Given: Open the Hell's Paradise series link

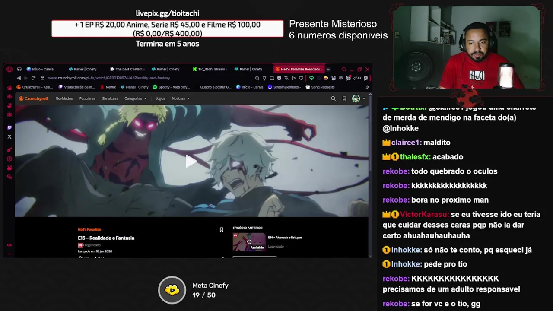Looking at the screenshot, I should point(89,229).
